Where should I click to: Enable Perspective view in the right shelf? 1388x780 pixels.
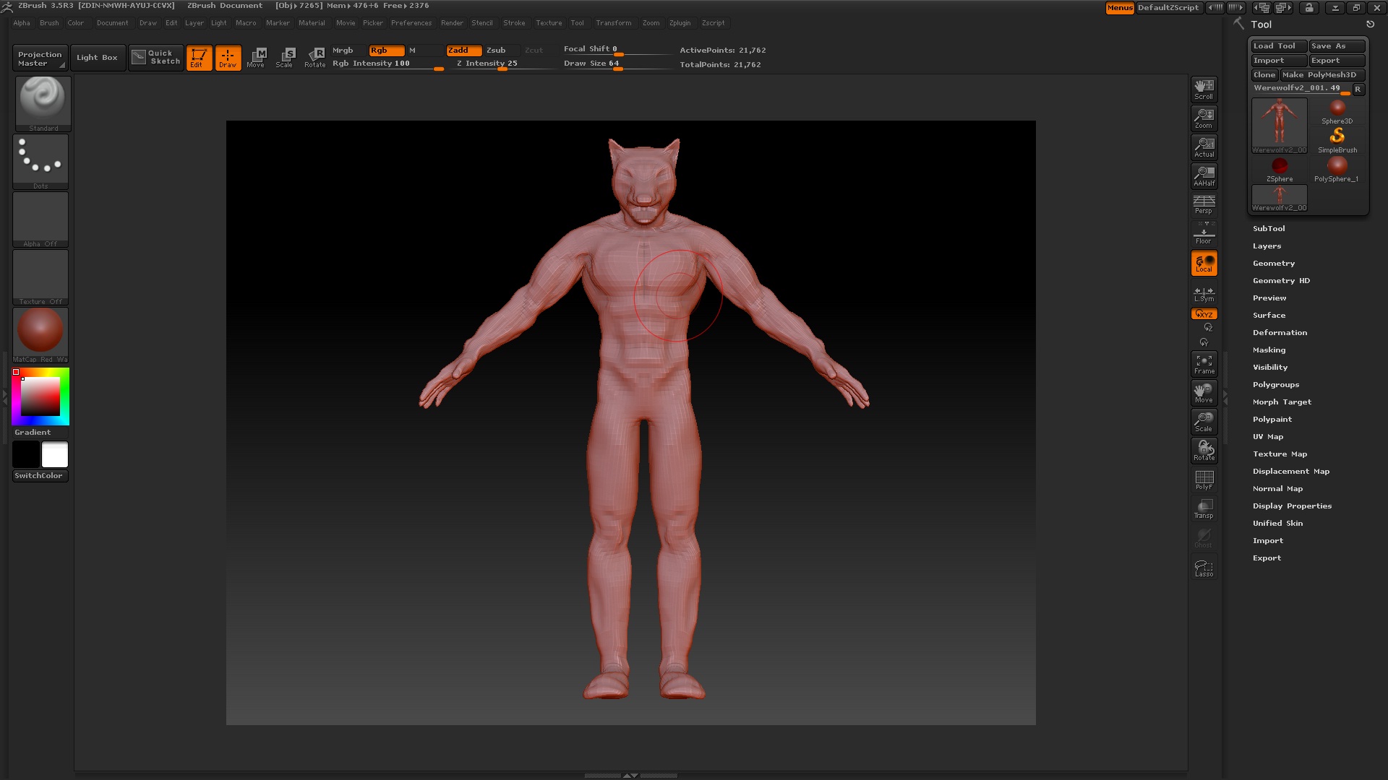1204,205
